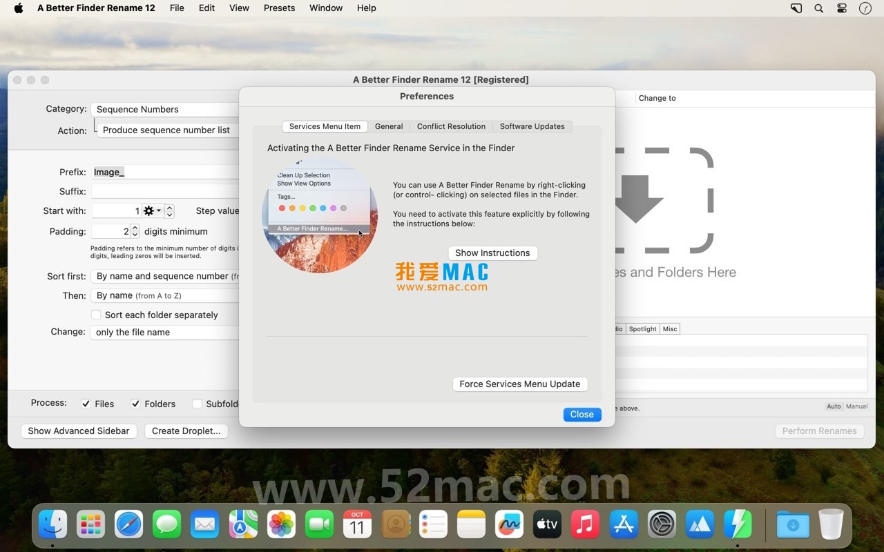Open the Apple TV app in the Dock
Image resolution: width=884 pixels, height=552 pixels.
tap(547, 524)
